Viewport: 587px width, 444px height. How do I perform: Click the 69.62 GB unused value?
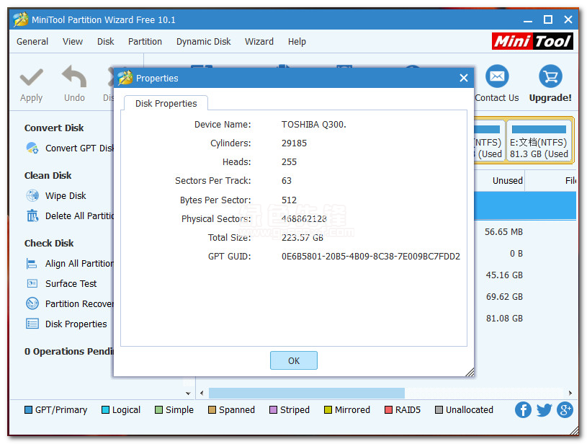[504, 297]
